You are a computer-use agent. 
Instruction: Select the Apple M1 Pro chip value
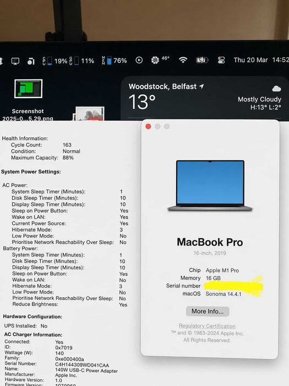pos(222,270)
